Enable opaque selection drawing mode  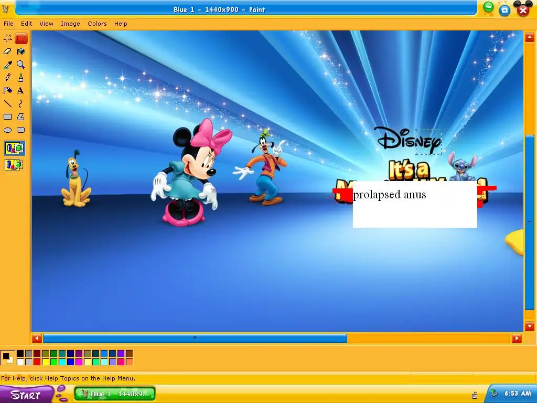pyautogui.click(x=14, y=149)
